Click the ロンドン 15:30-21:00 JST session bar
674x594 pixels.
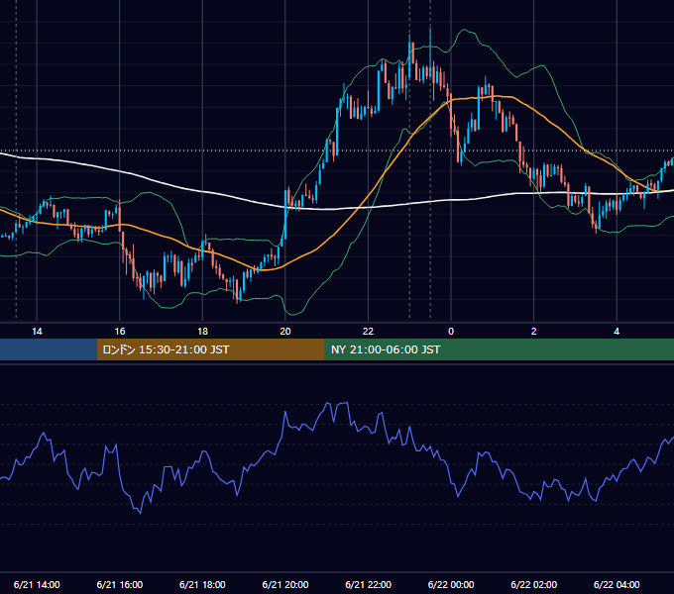[210, 349]
